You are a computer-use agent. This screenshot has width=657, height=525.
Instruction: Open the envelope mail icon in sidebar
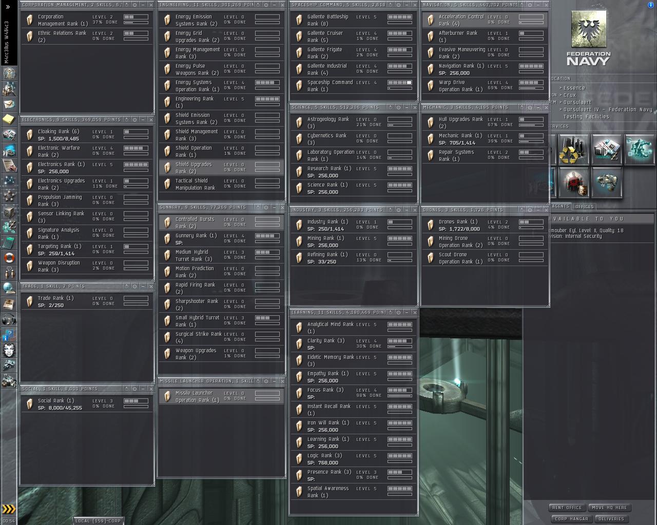tap(9, 104)
